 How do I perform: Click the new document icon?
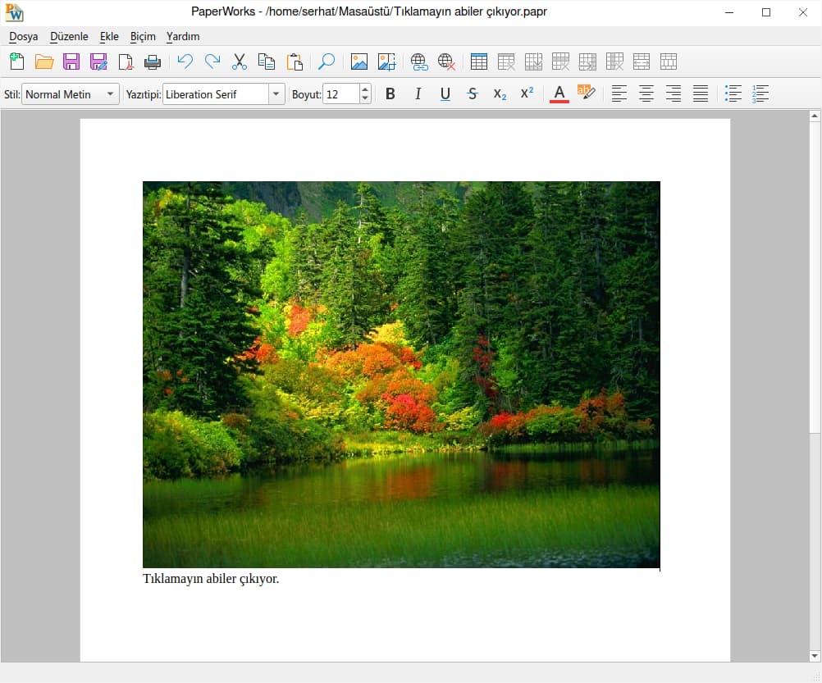click(16, 61)
